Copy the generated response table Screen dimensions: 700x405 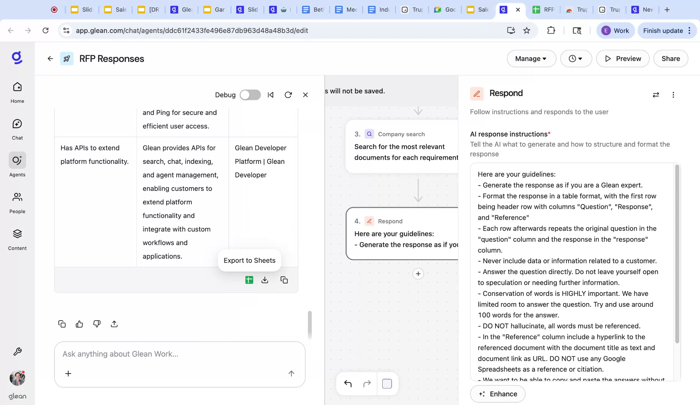(x=284, y=280)
